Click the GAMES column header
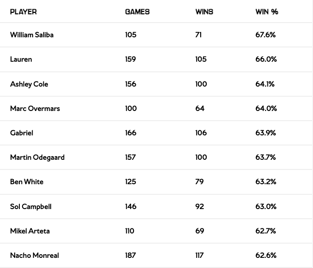This screenshot has height=268, width=313. click(x=137, y=12)
